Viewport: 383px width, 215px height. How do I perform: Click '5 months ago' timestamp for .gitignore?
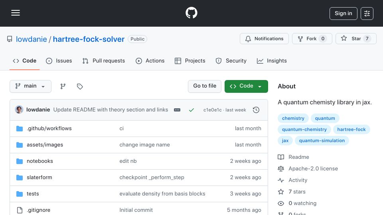click(244, 210)
